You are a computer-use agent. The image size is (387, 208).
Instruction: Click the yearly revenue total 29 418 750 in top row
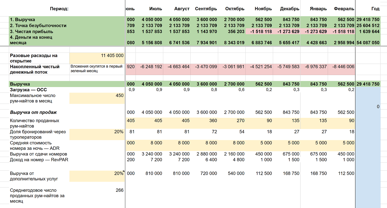[x=368, y=20]
